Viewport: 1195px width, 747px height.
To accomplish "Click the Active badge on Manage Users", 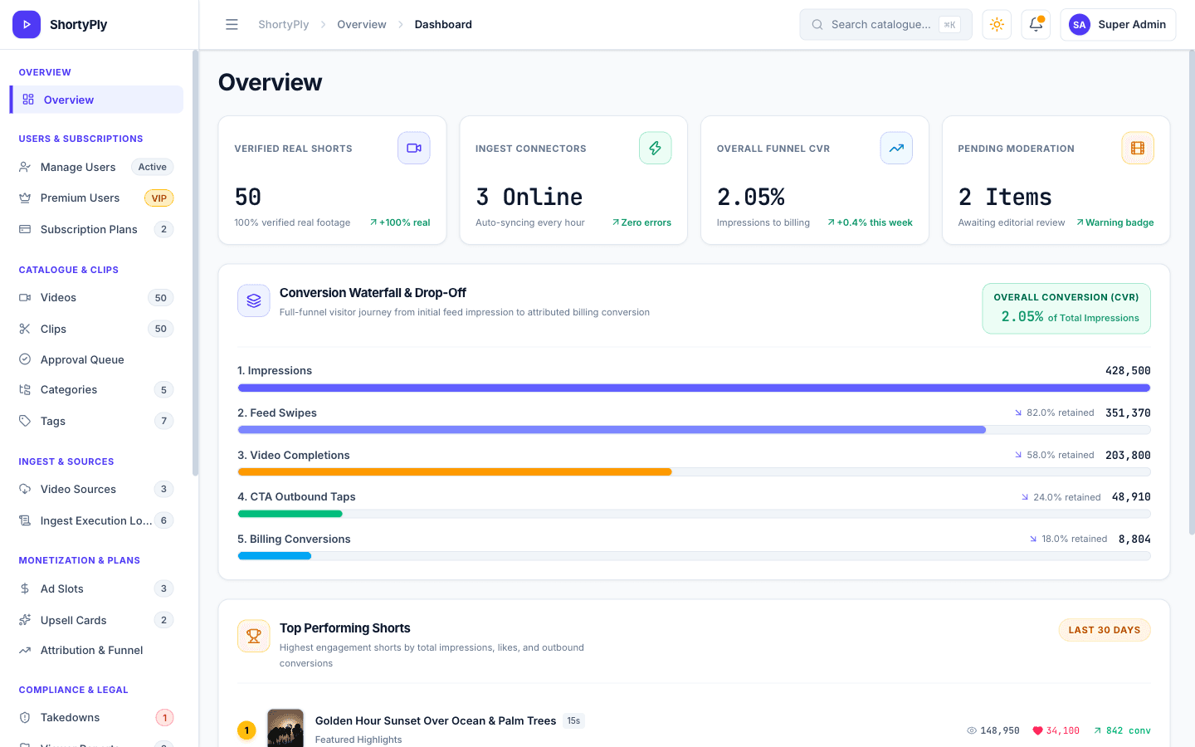I will pyautogui.click(x=152, y=167).
